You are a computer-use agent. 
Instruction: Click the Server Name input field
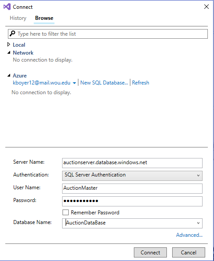(x=132, y=163)
